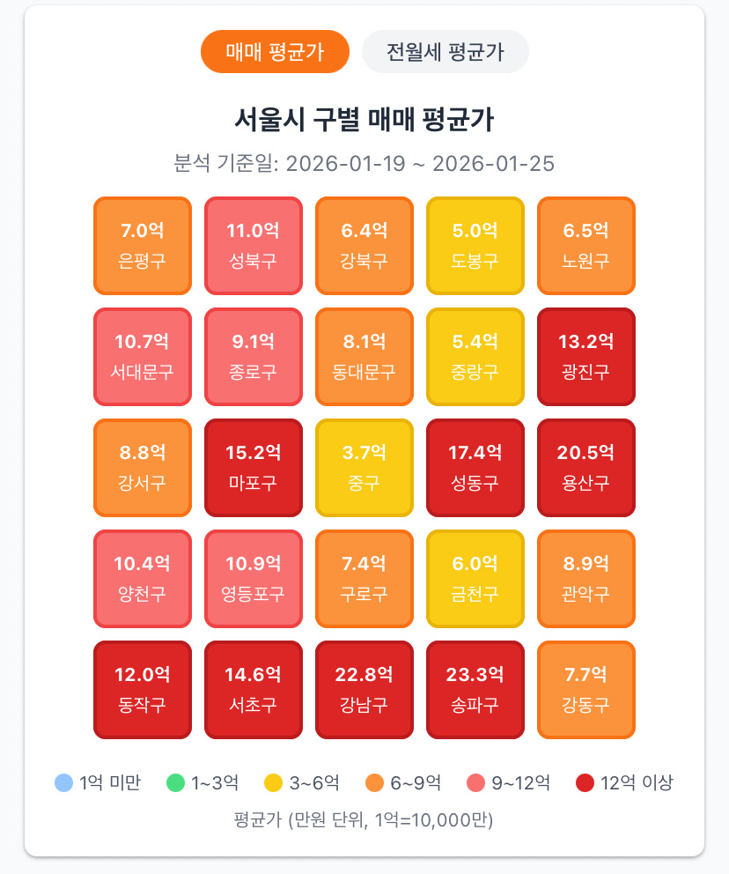Select the 중구 3.7억 tile
This screenshot has width=729, height=874.
pyautogui.click(x=364, y=468)
